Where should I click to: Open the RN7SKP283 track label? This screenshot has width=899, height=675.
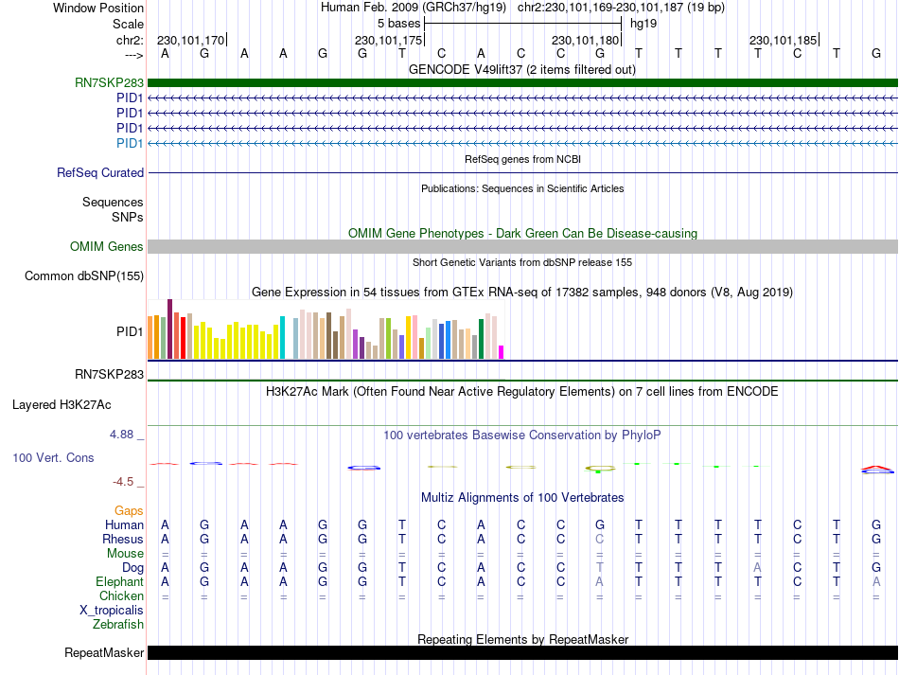(x=109, y=82)
